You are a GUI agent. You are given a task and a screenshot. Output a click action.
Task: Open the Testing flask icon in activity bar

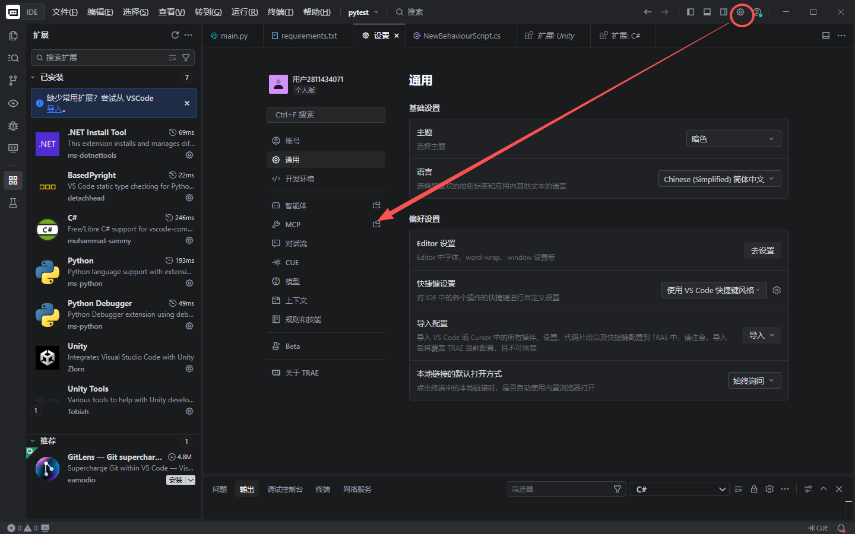13,202
